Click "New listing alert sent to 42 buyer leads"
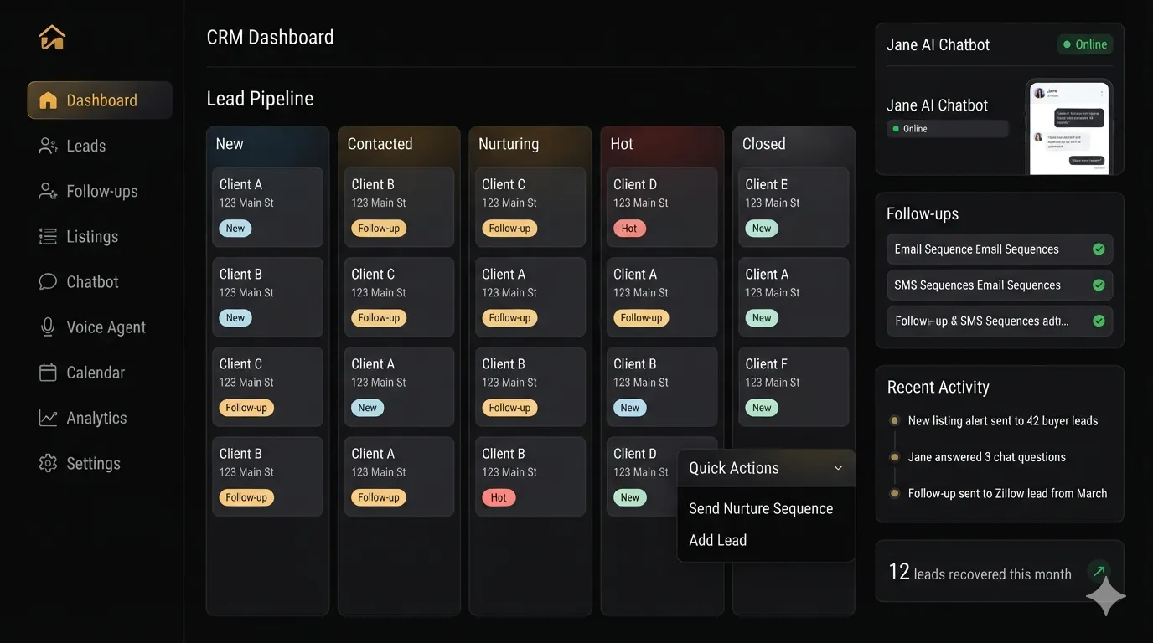Viewport: 1153px width, 643px height. (1003, 421)
